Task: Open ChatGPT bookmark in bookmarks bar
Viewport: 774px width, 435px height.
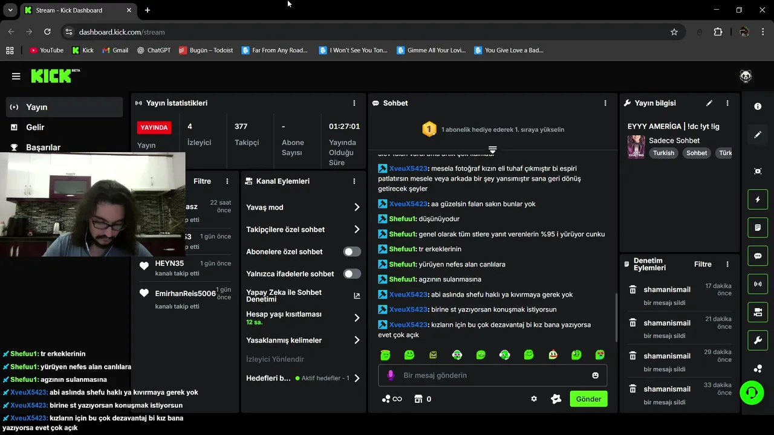Action: 154,50
